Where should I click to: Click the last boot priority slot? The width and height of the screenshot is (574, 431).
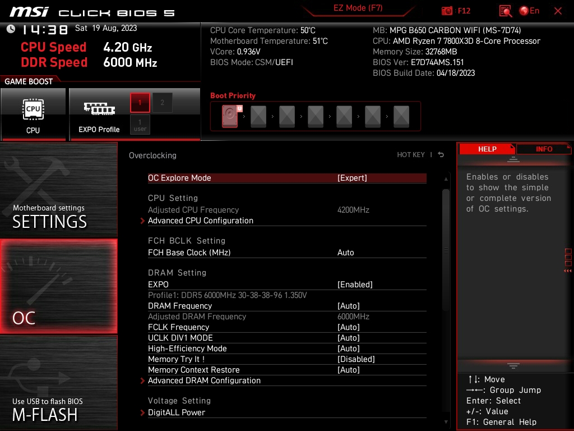pyautogui.click(x=401, y=117)
